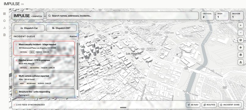Filter by CRITICAL count card
This screenshot has height=110, width=246.
pos(208,16)
